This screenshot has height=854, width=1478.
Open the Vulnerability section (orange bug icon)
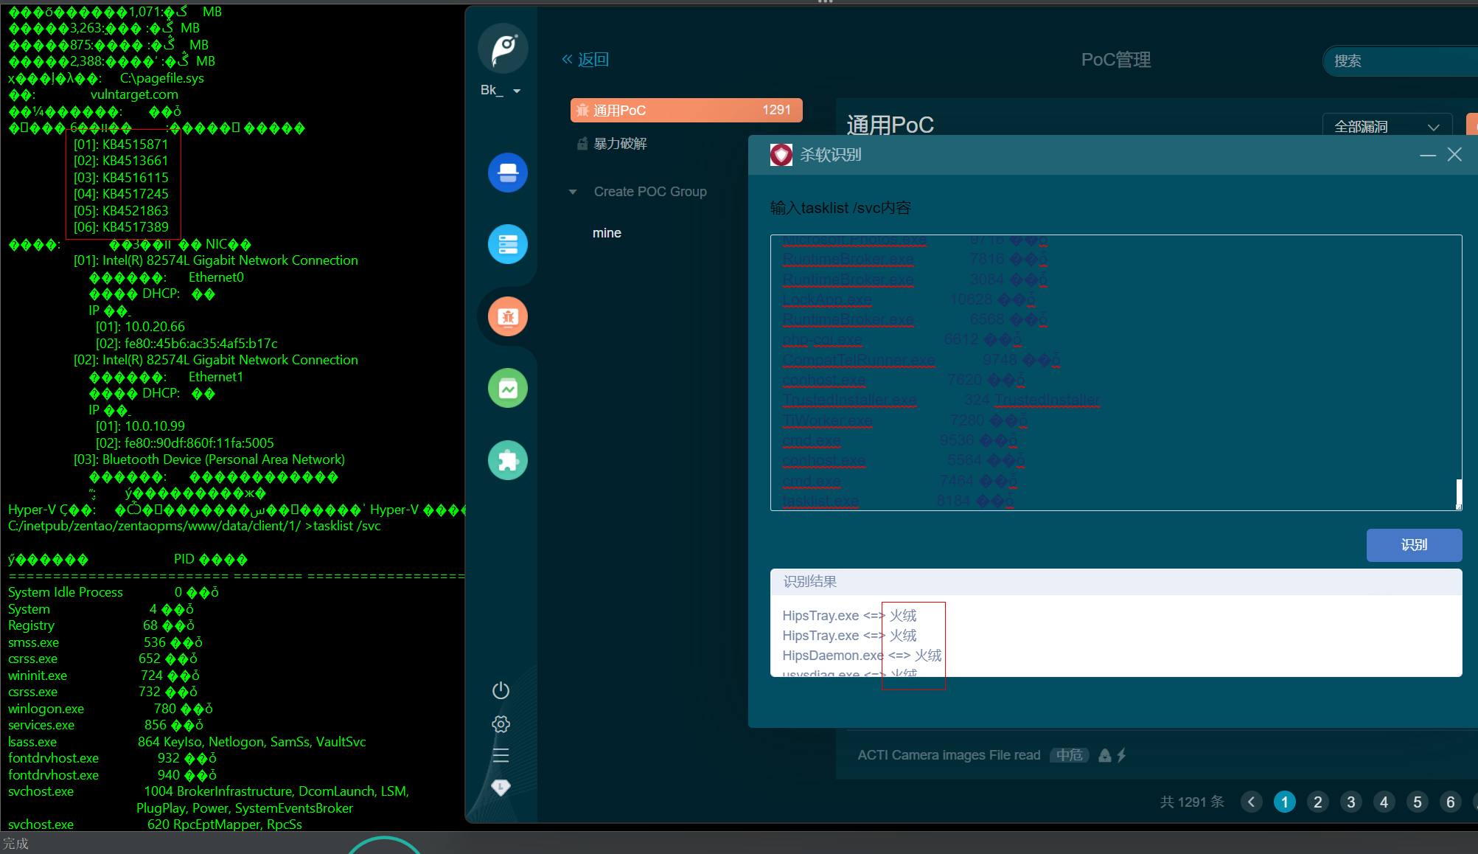coord(508,316)
